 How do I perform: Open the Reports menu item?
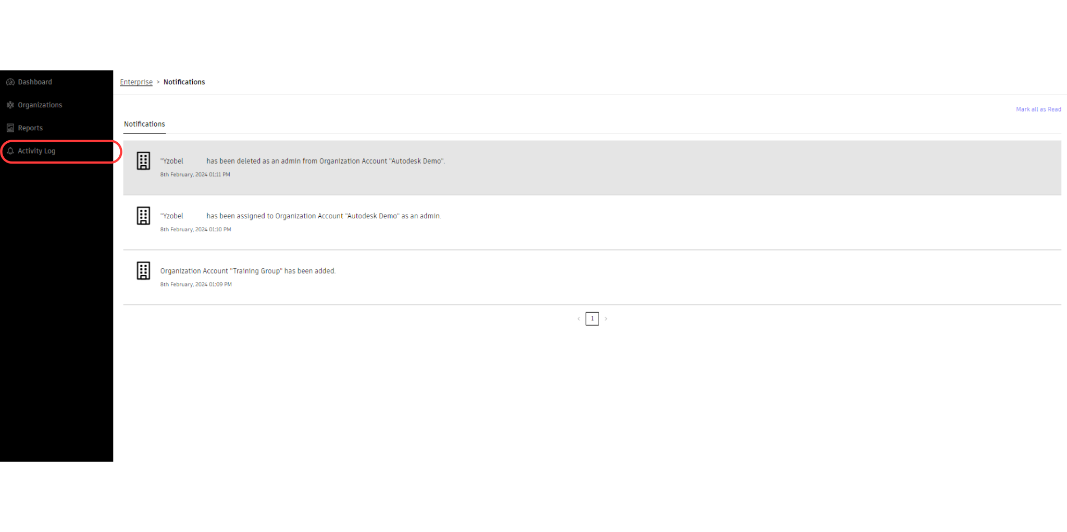pos(30,128)
